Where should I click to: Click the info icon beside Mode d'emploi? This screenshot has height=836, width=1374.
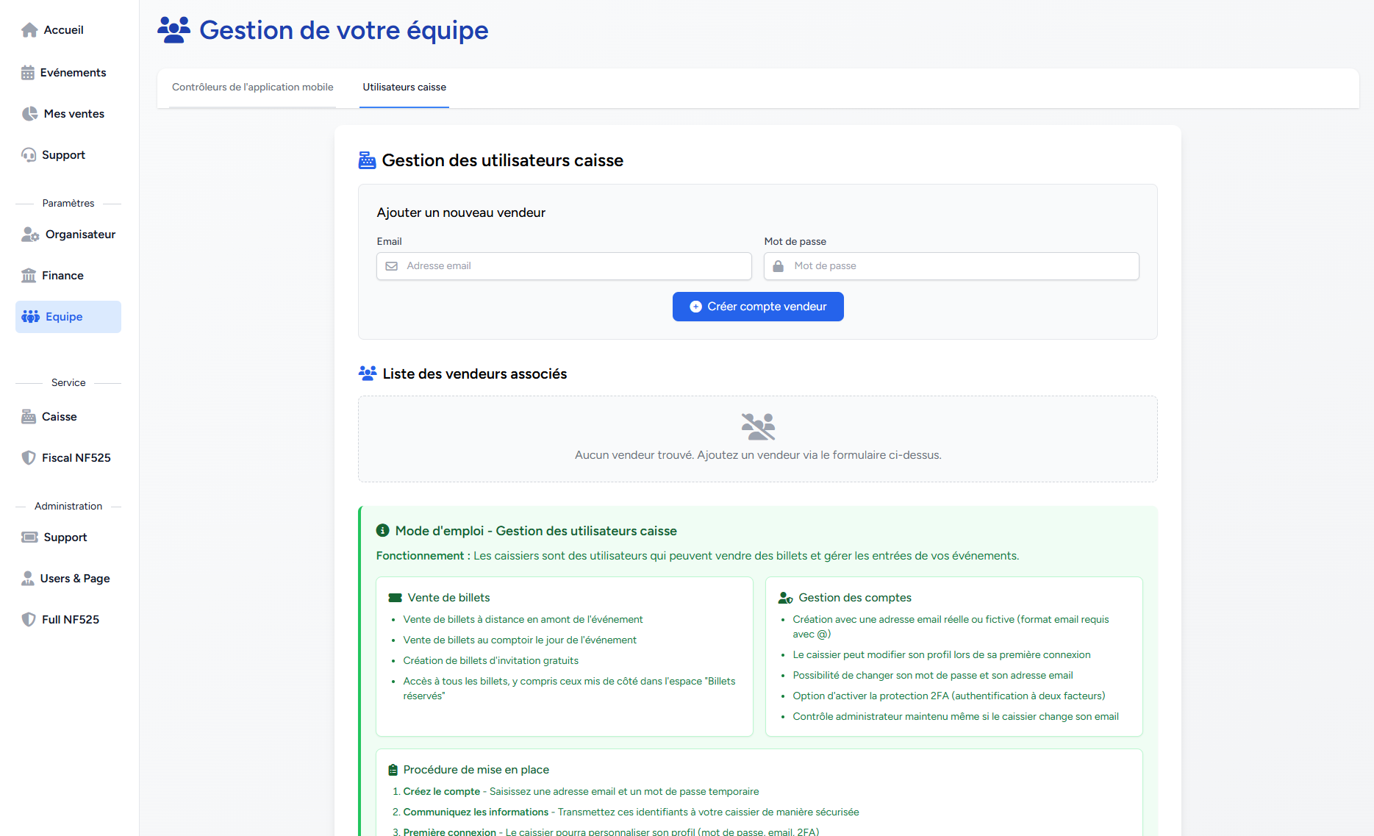[382, 530]
